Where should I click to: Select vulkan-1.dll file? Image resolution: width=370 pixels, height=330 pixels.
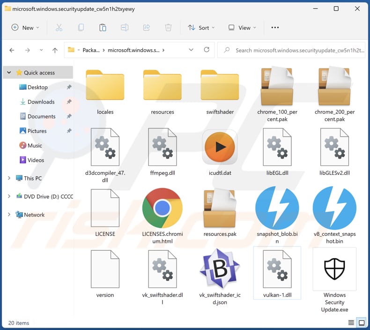[x=277, y=273]
